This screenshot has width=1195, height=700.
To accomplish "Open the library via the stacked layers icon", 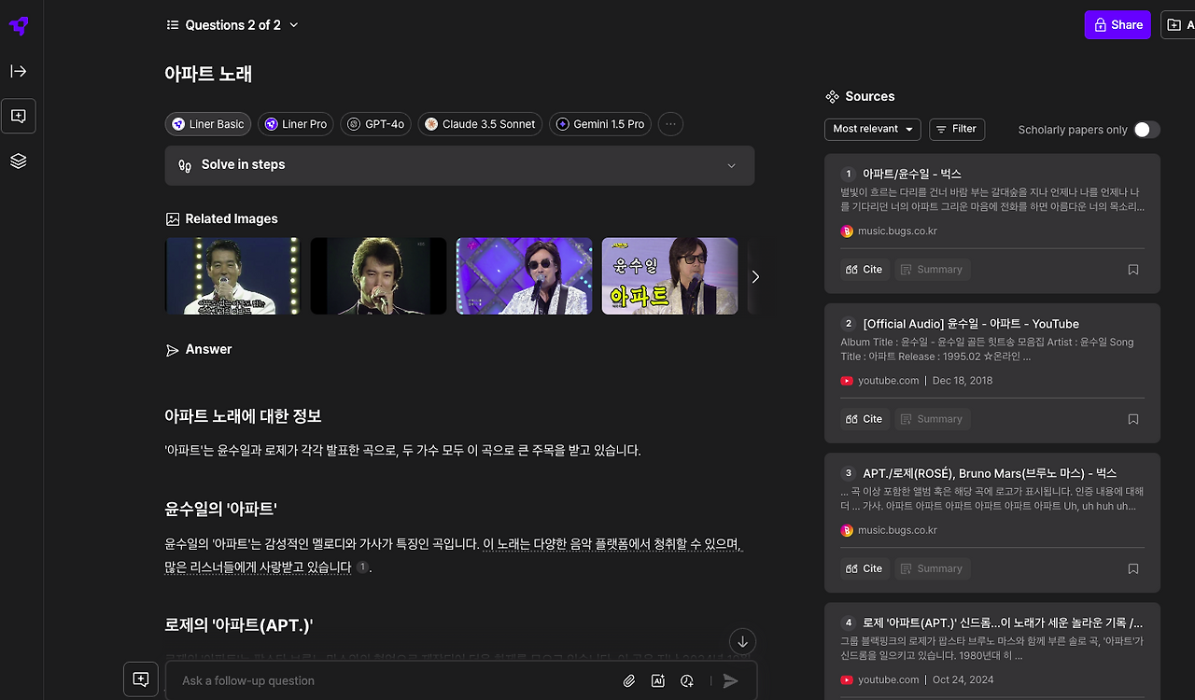I will click(x=19, y=161).
